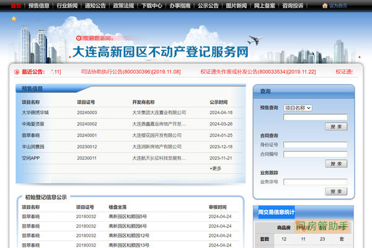Focus the 身份证号 input field
This screenshot has width=372, height=248.
tap(316, 144)
